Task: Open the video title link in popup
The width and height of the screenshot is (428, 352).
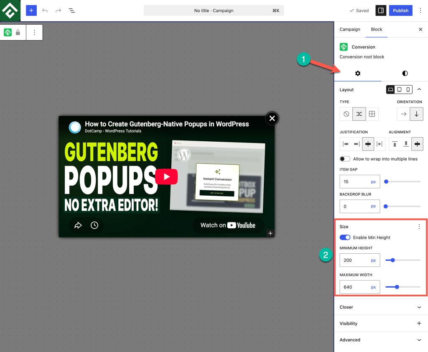Action: 167,124
